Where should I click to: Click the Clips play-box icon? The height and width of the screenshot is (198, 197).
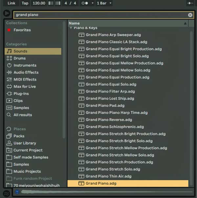pos(9,101)
